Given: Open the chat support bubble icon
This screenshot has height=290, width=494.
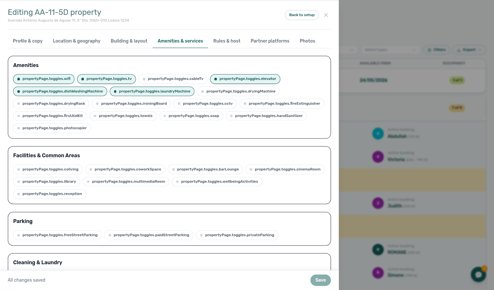Looking at the screenshot, I should [478, 275].
